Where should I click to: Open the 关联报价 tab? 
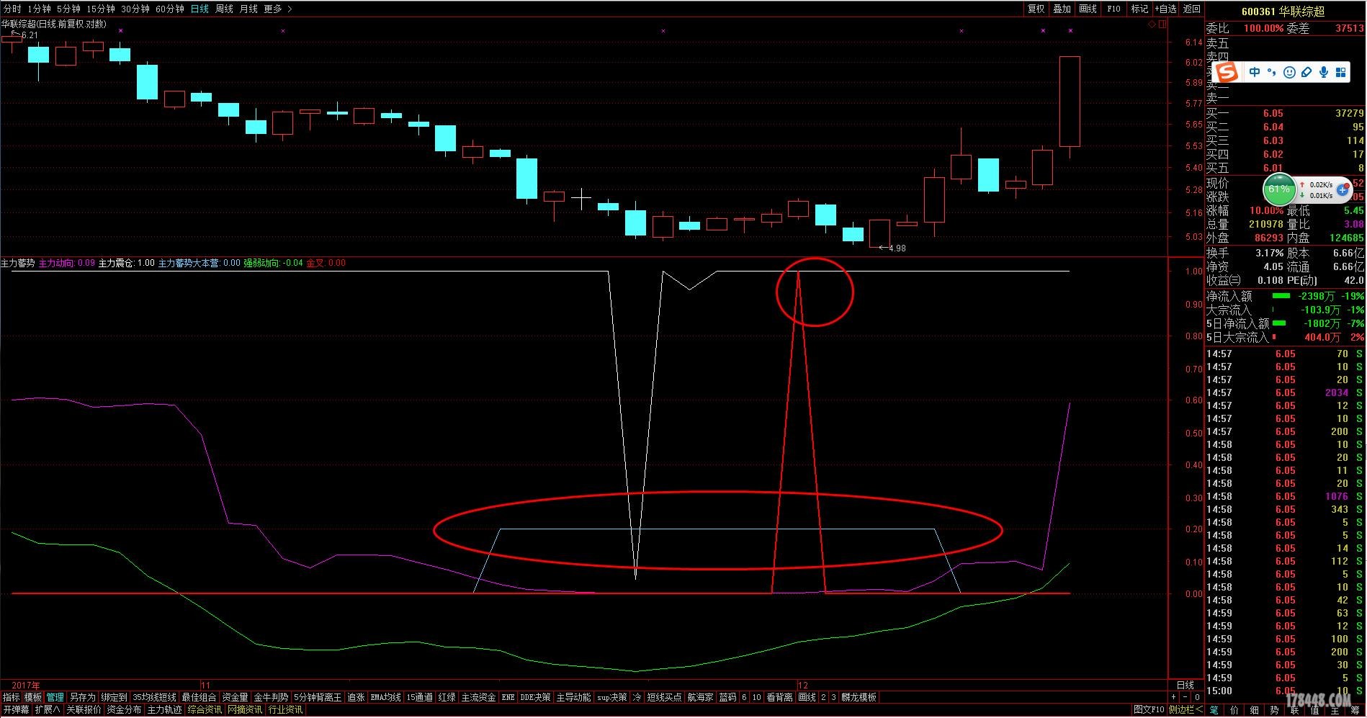pos(84,710)
